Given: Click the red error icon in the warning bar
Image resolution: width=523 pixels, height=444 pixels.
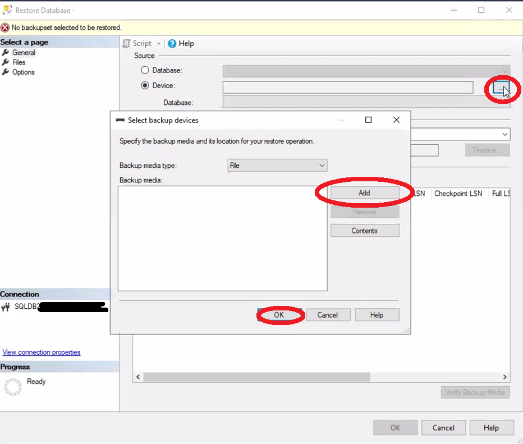Looking at the screenshot, I should [x=5, y=28].
